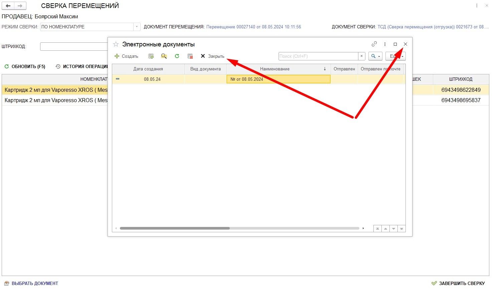Screen dimensions: 493x289
Task: Click the Создать button with plus icon
Action: (x=127, y=56)
